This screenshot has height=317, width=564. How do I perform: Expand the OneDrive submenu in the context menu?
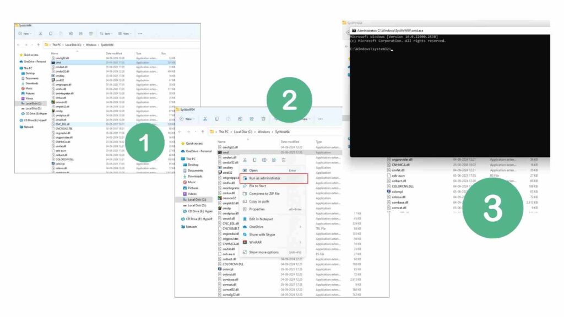[x=300, y=227]
